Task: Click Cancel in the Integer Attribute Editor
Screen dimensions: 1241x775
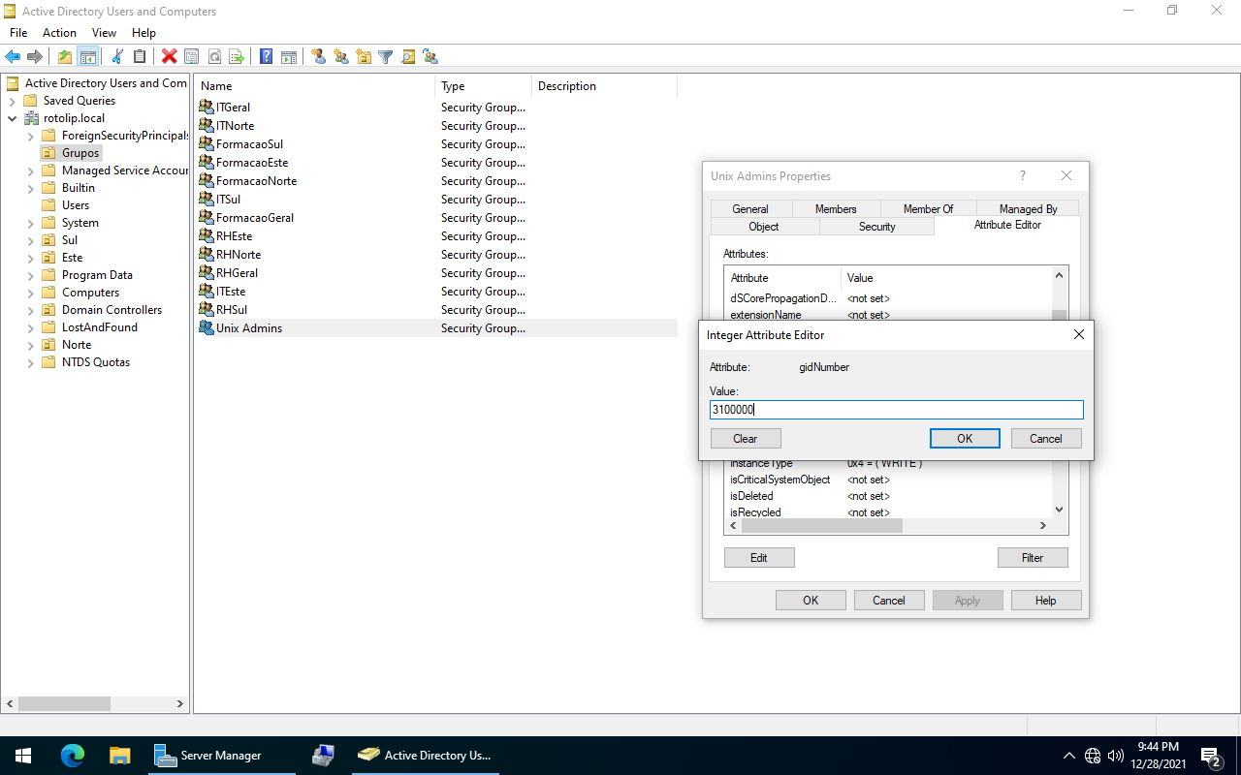Action: [x=1045, y=439]
